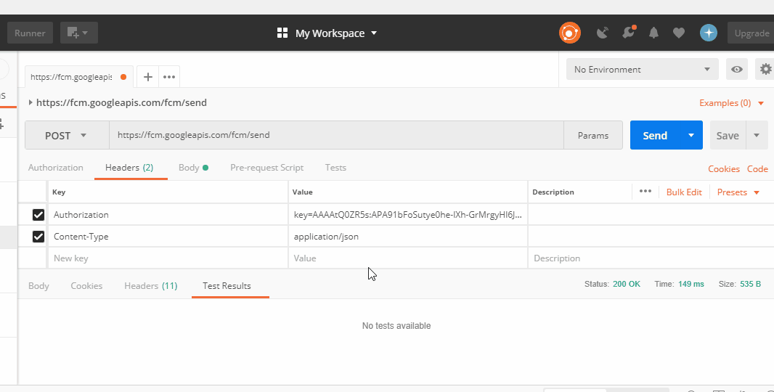Open the Presets dropdown
This screenshot has width=774, height=392.
coord(738,192)
